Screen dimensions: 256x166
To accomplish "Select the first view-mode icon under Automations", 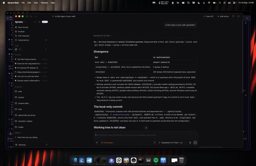I will coord(16,49).
